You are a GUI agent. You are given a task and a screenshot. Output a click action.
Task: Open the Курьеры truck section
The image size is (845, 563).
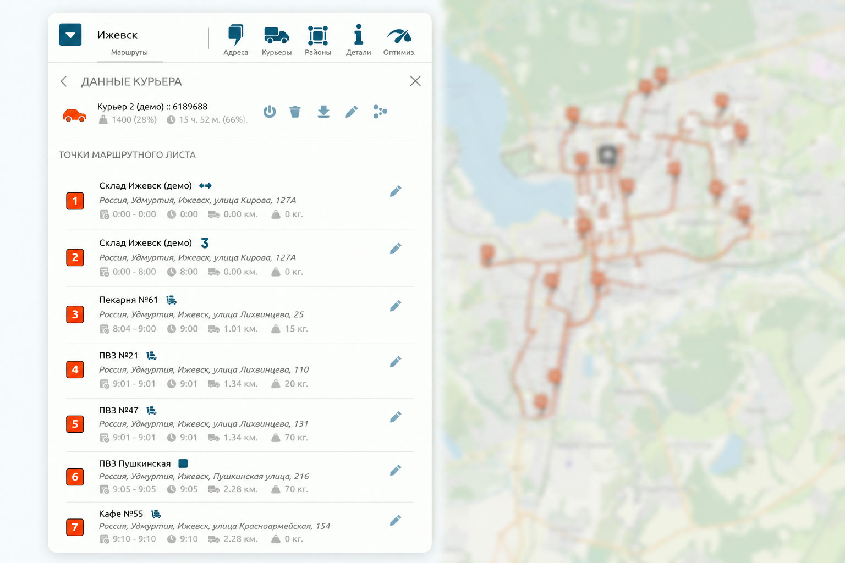[276, 40]
